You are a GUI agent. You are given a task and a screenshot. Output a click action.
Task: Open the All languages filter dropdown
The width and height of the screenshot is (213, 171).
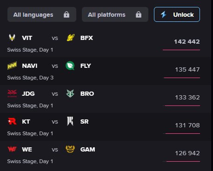[42, 14]
